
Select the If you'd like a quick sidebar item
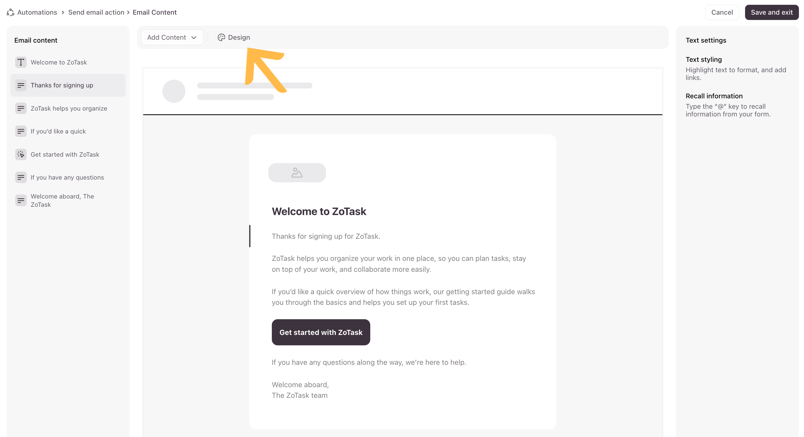click(x=58, y=132)
